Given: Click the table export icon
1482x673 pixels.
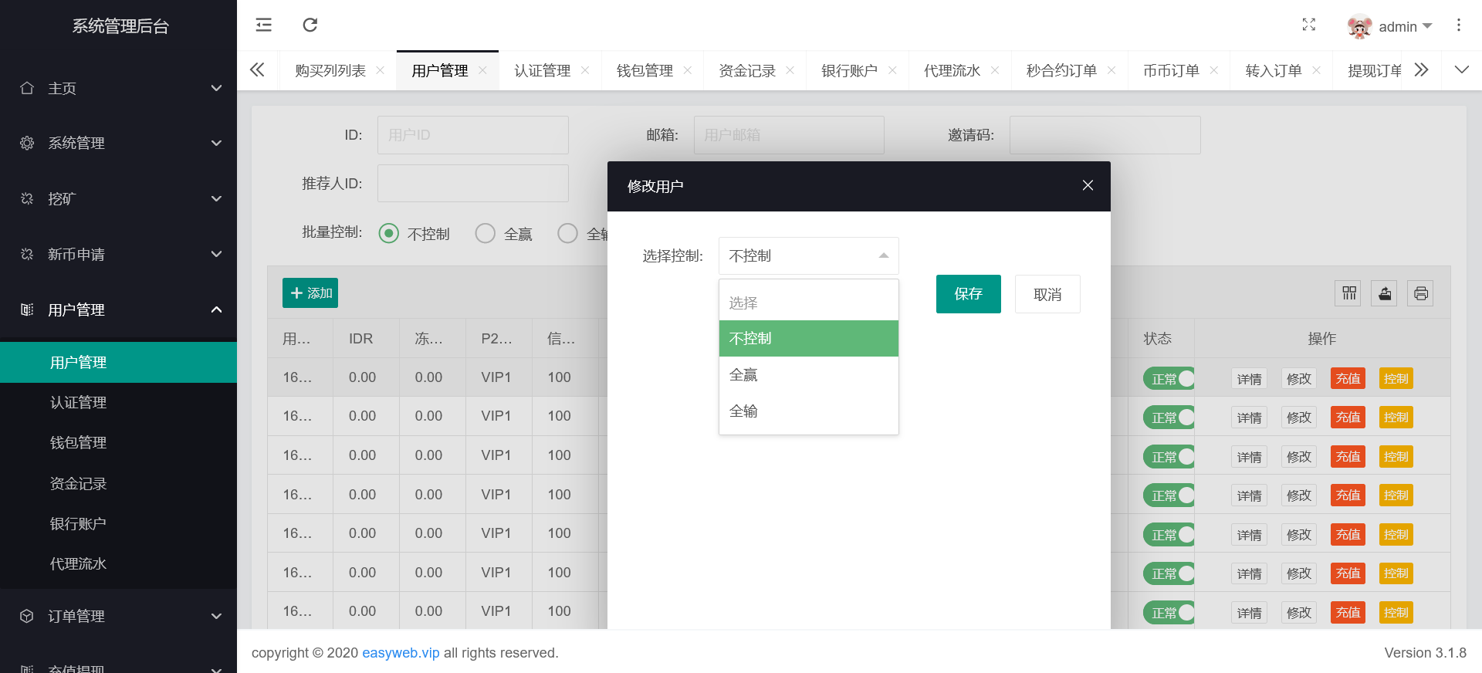Looking at the screenshot, I should click(x=1385, y=293).
